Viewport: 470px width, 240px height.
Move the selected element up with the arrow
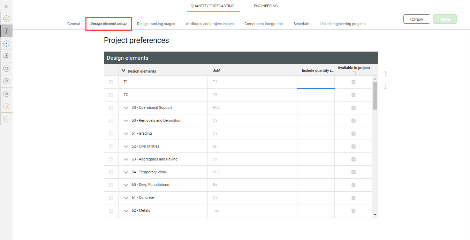[x=385, y=74]
